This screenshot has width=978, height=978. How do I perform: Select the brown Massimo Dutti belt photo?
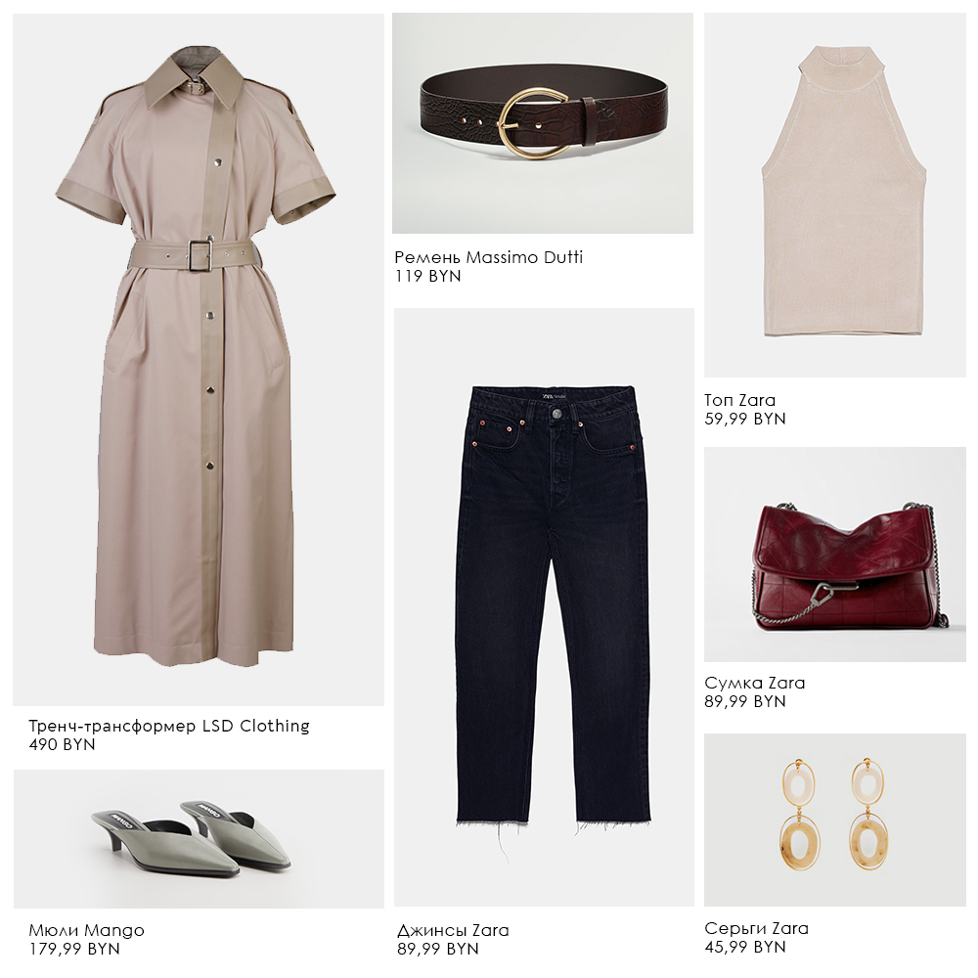point(543,123)
